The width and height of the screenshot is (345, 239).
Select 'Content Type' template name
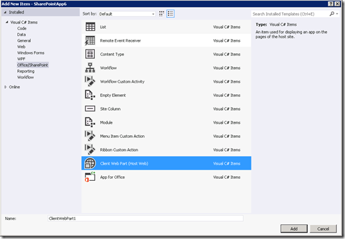coord(112,54)
